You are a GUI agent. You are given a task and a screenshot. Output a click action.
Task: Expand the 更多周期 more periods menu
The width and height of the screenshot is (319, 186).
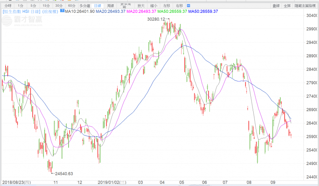click(x=124, y=6)
